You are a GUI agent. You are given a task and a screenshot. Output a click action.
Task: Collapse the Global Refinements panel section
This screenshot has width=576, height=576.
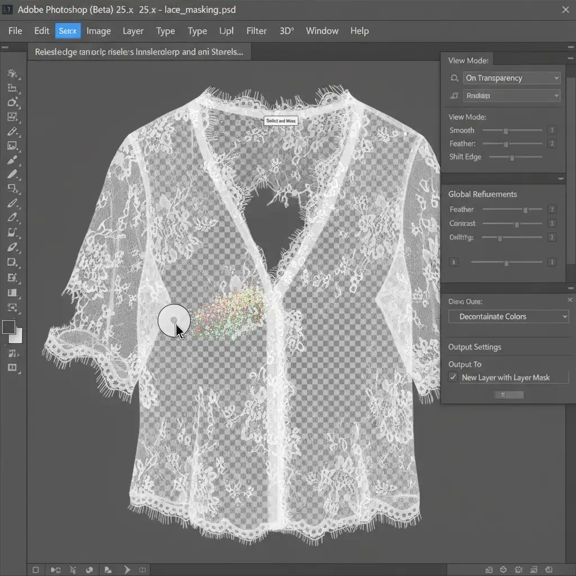[x=561, y=179]
